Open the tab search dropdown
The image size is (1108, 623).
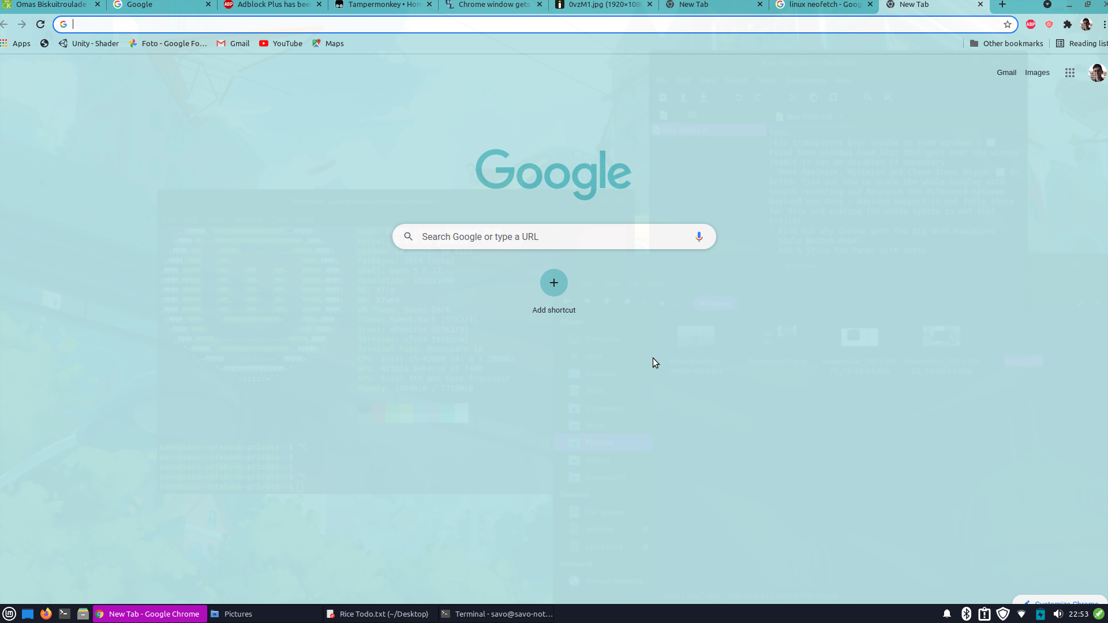coord(1047,5)
